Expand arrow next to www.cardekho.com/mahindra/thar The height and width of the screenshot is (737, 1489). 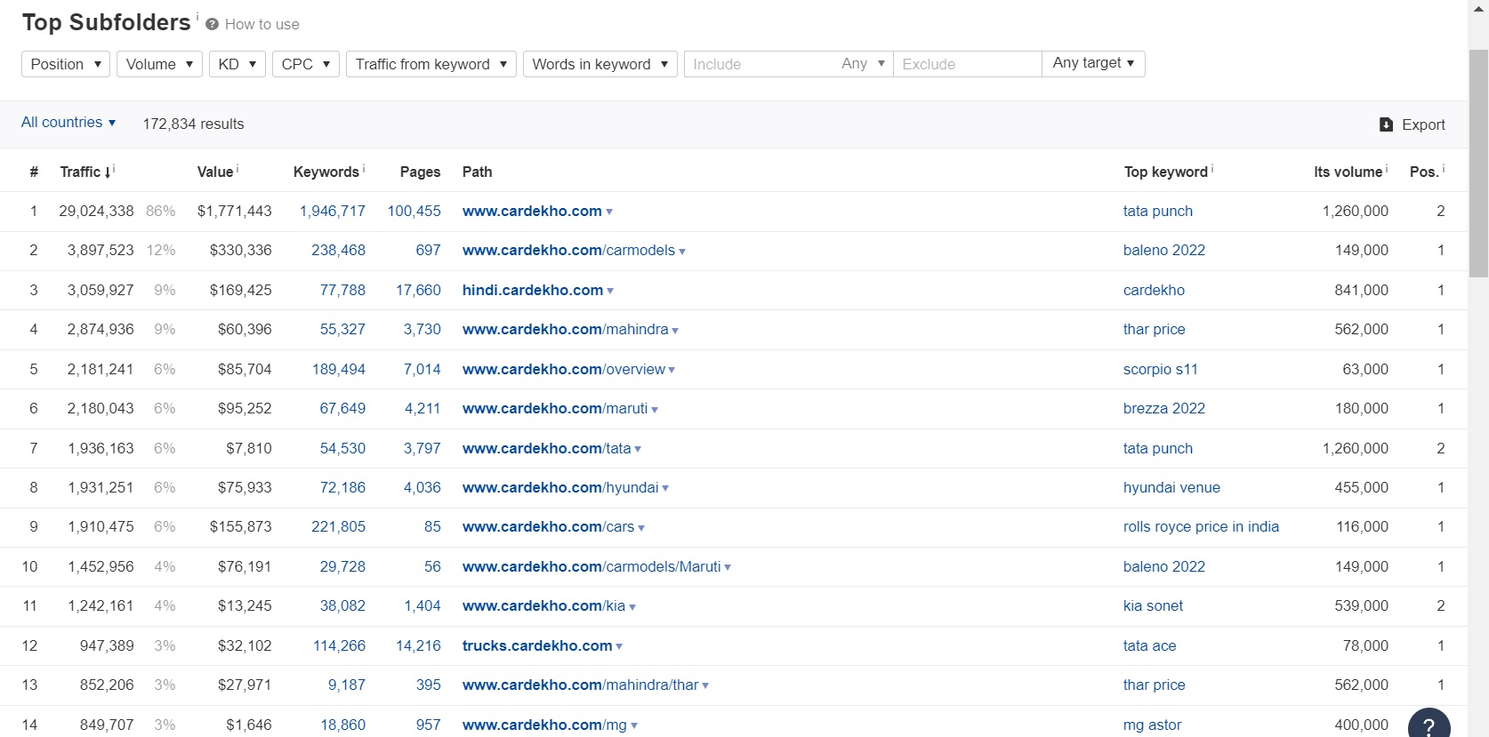click(x=705, y=685)
